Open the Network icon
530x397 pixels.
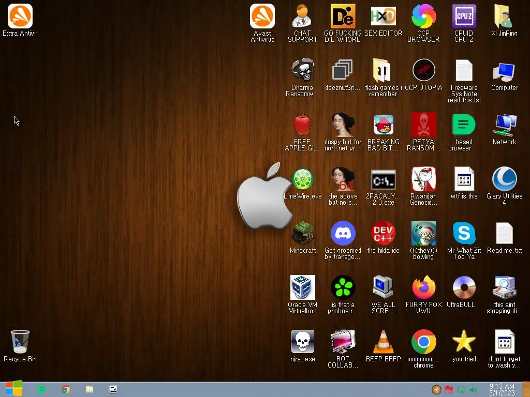click(504, 129)
